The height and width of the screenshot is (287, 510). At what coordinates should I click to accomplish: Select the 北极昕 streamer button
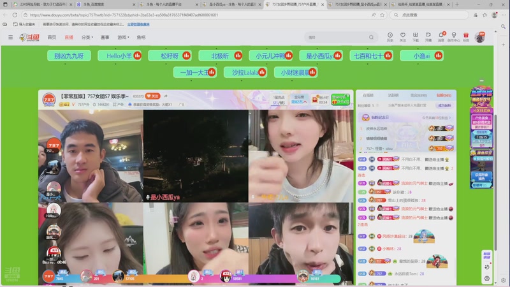(x=220, y=55)
